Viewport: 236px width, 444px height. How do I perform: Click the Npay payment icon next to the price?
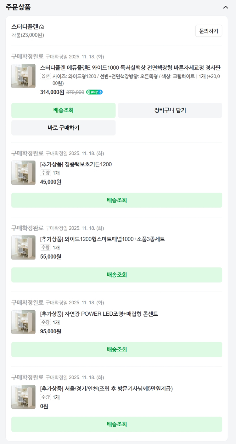(94, 92)
